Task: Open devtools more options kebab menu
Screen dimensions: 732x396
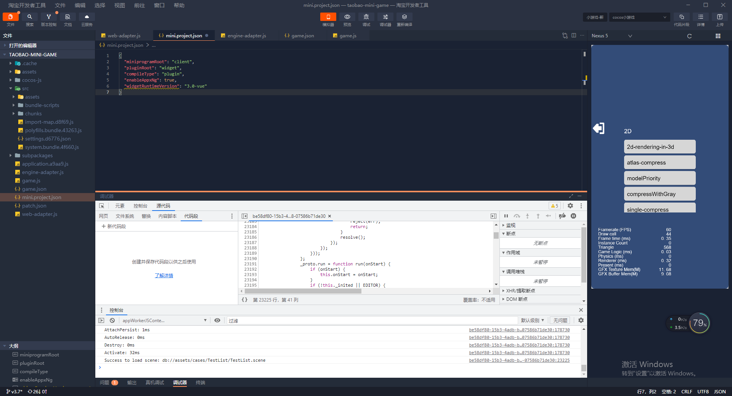Action: 581,206
